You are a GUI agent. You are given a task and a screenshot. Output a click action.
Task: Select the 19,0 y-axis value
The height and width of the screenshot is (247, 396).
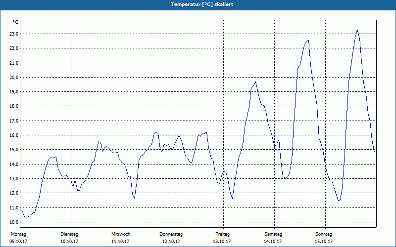point(14,92)
